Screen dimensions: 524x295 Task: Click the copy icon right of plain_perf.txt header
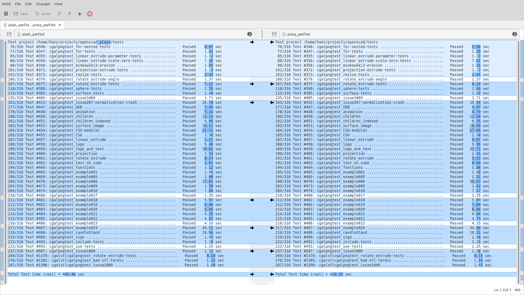coord(249,34)
